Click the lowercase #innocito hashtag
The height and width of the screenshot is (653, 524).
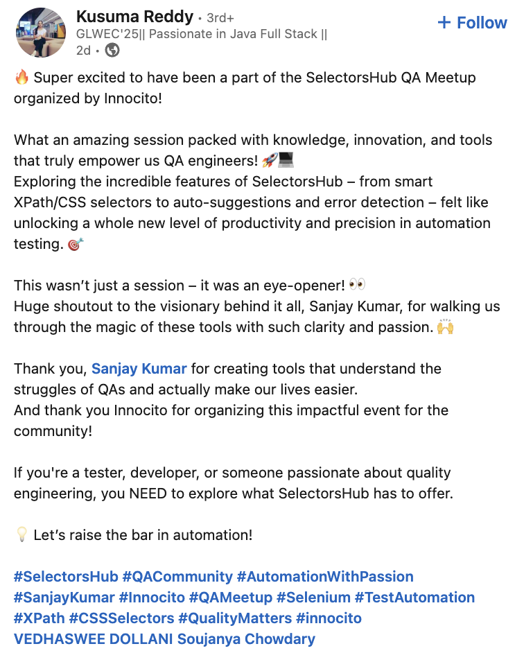329,618
